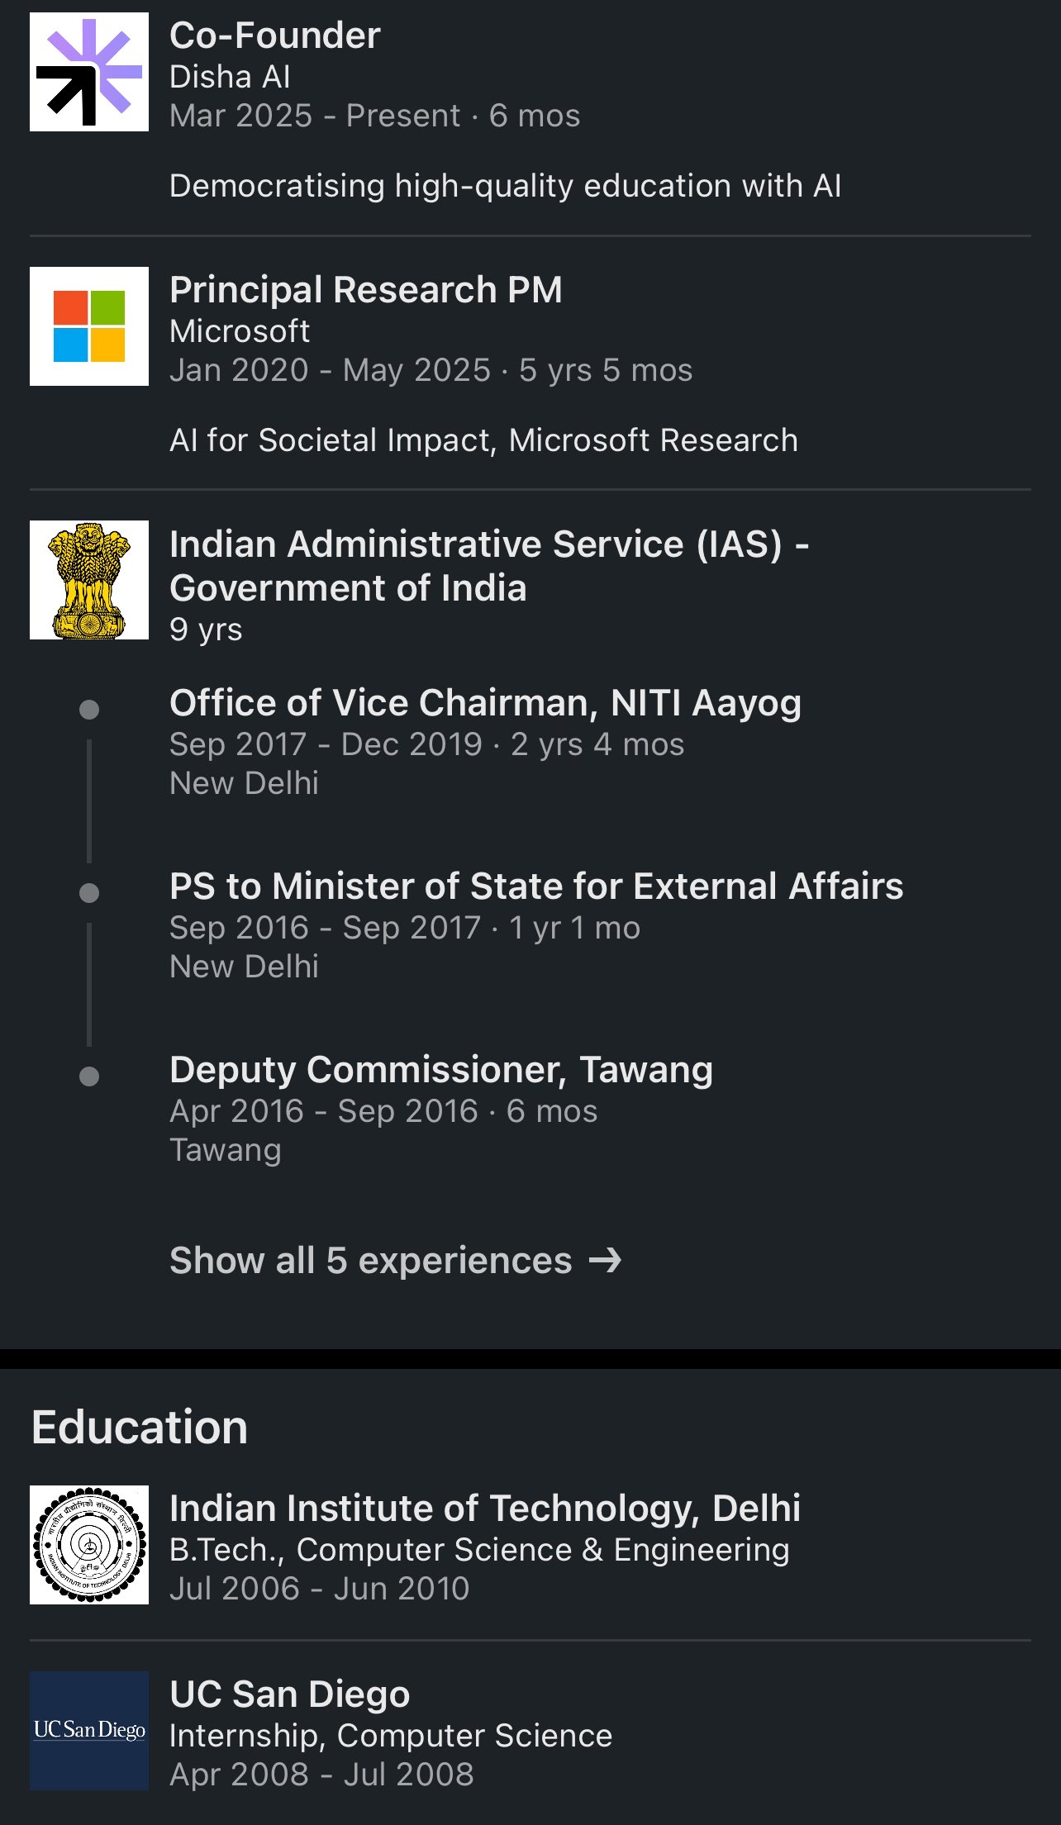Open the UC San Diego education entry
Screen dimensions: 1061x1825
289,1694
